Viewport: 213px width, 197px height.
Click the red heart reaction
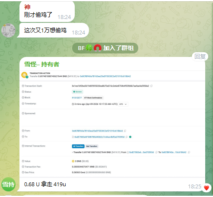(x=207, y=188)
